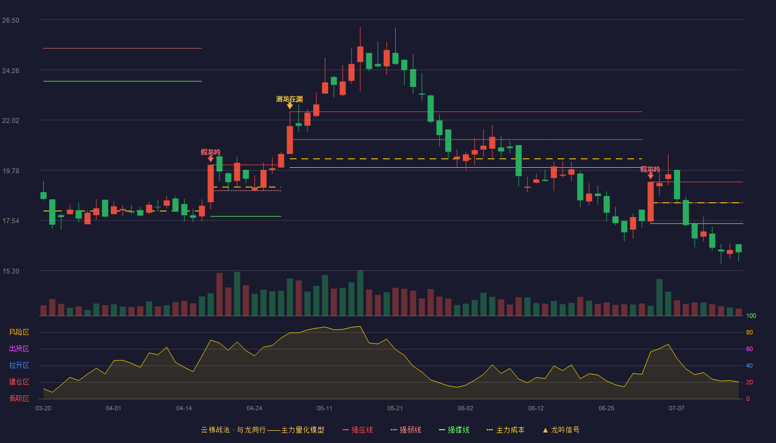Viewport: 776px width, 443px height.
Task: Toggle the 强弱线 legend item
Action: 406,430
